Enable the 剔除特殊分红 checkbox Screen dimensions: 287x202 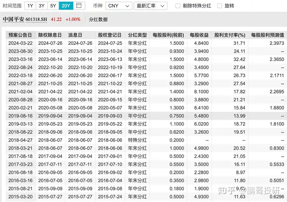178,6
